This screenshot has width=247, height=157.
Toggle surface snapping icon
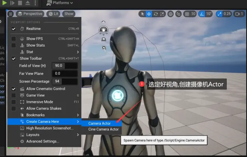178,14
